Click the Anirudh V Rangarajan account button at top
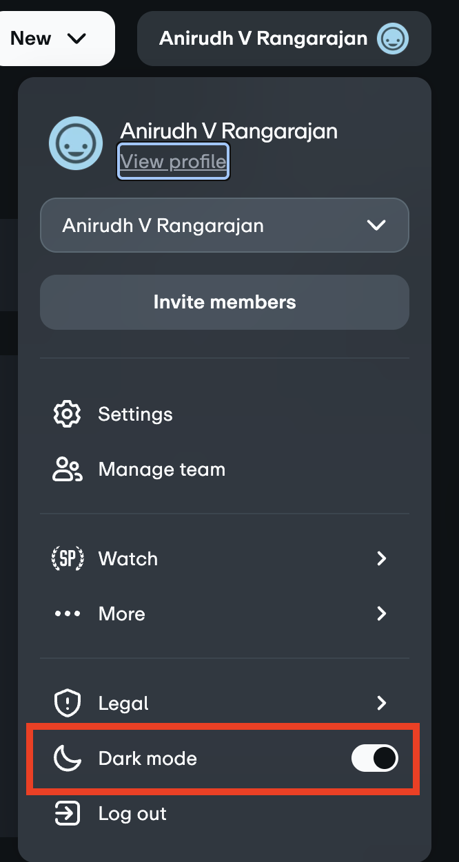 [284, 39]
